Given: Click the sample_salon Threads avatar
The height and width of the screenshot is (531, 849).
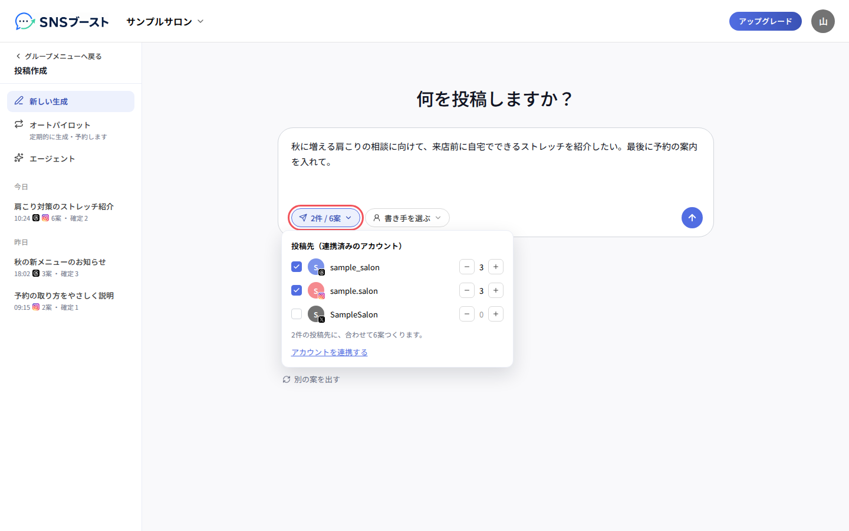Looking at the screenshot, I should [x=317, y=267].
